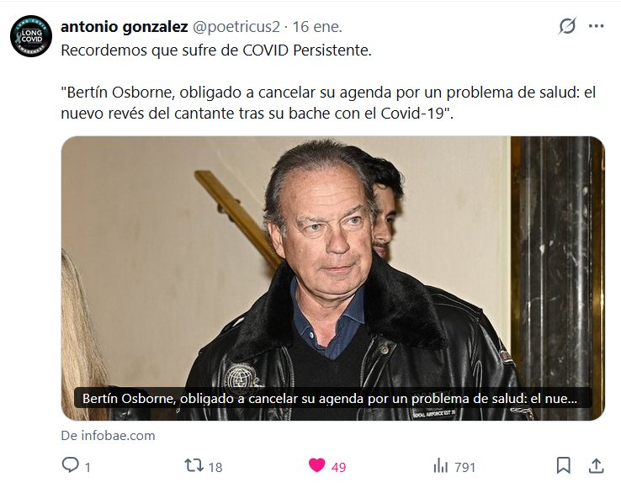Viewport: 621px width, 488px height.
Task: Click the repost count 18
Action: click(215, 468)
